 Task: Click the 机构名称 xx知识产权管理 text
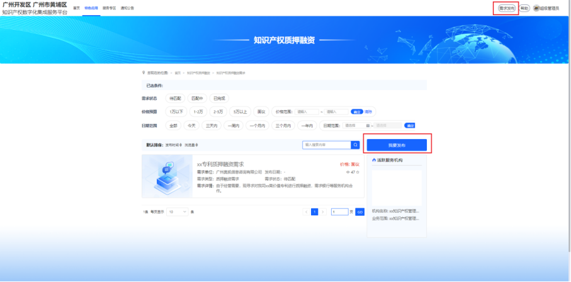395,211
